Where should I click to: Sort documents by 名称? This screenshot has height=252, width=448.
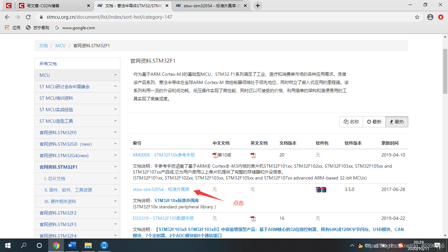point(351,122)
